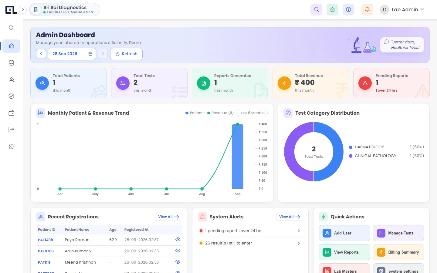Open the notifications bell in the header

367,9
